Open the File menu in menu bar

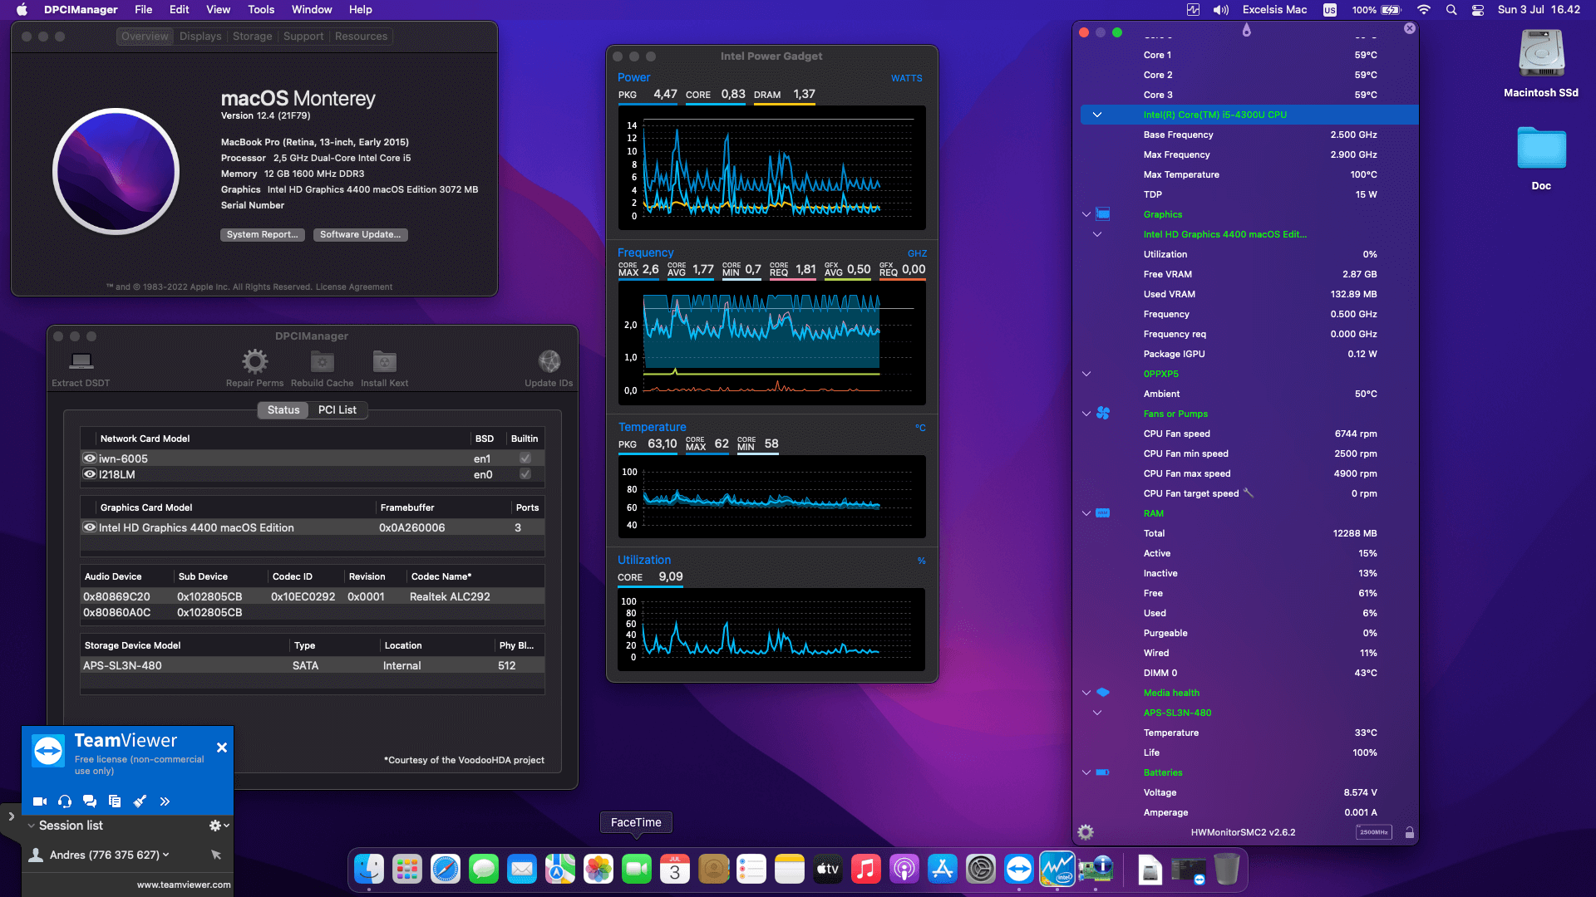(144, 10)
